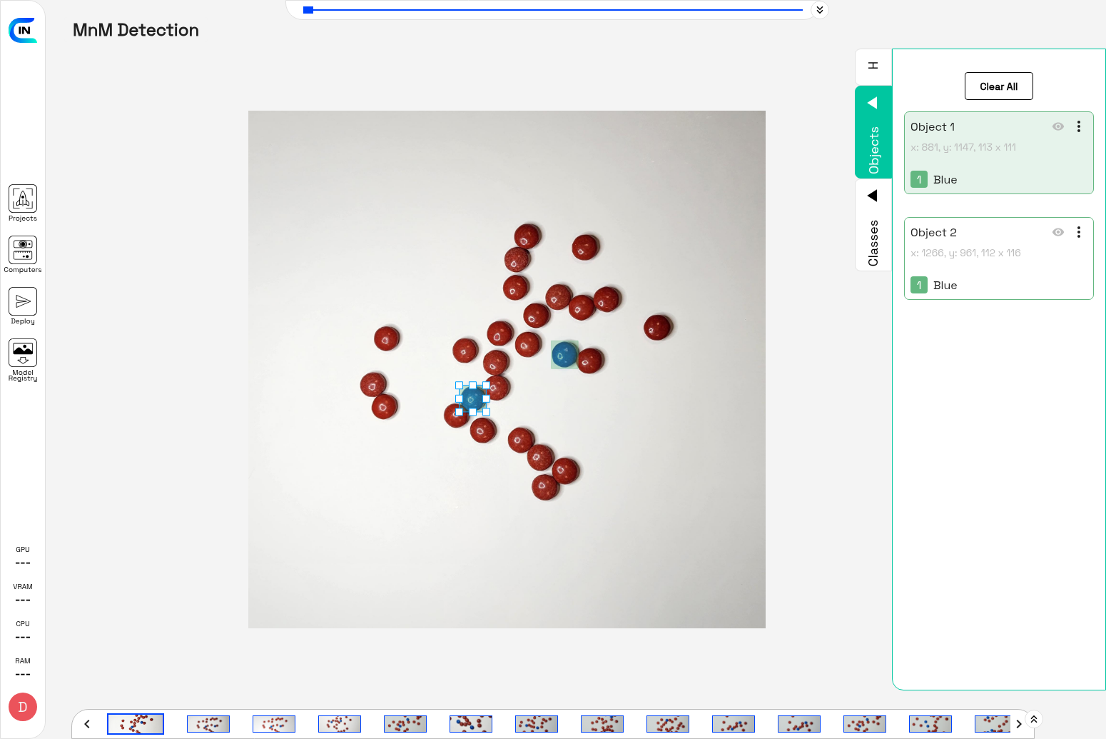Hide Object 2 with its eye toggle

(1058, 232)
